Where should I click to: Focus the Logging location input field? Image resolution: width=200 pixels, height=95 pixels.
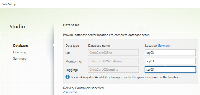(170, 70)
